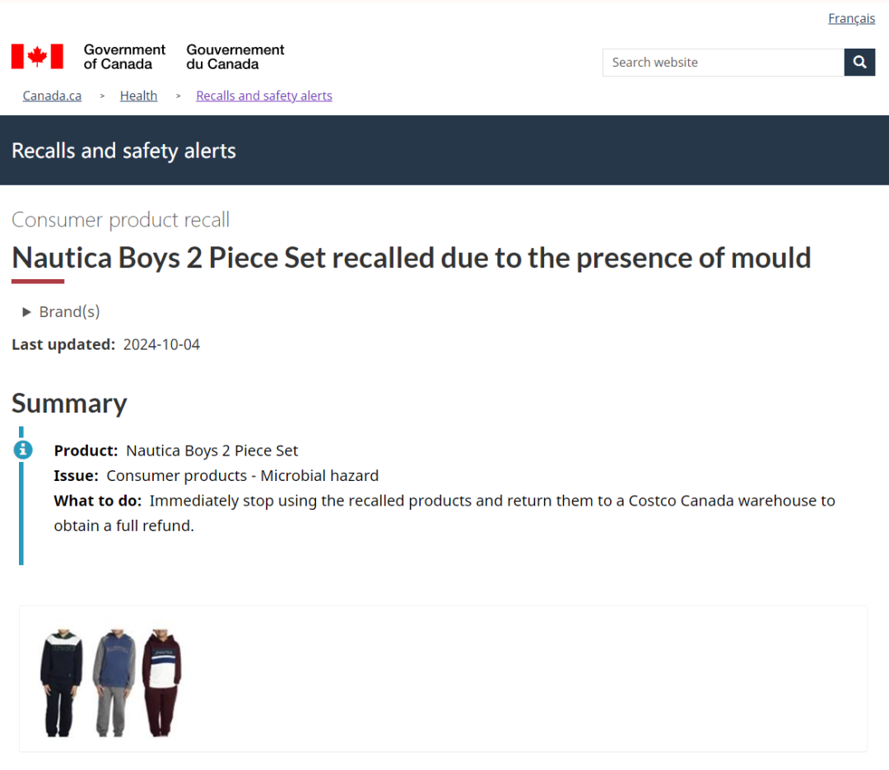Image resolution: width=889 pixels, height=770 pixels.
Task: Open the grey and blue tracksuit image
Action: (x=114, y=683)
